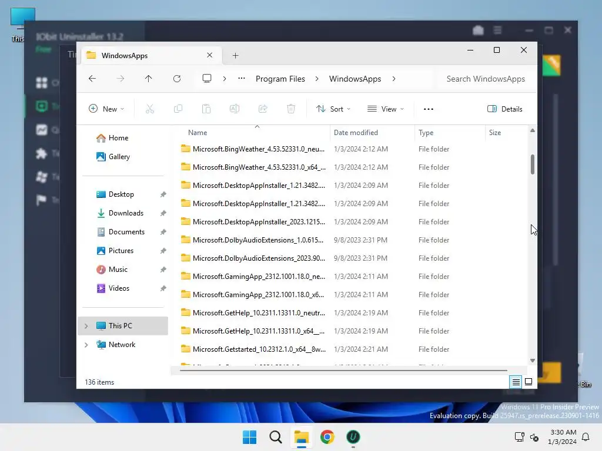
Task: Expand the Network tree node
Action: tap(86, 345)
